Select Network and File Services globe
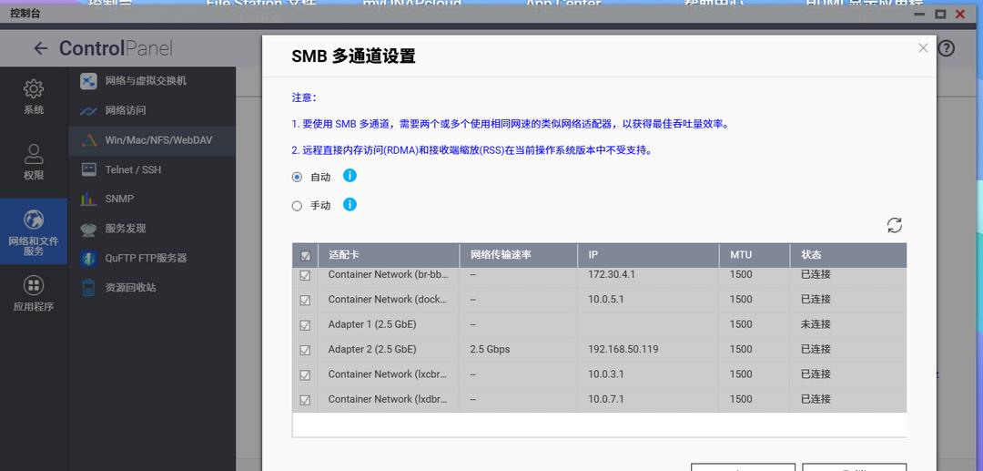The width and height of the screenshot is (983, 471). point(34,232)
